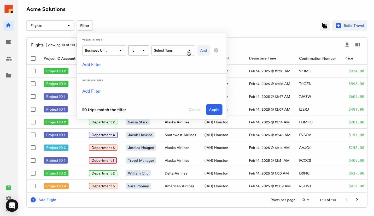Click the Build Travel button
The height and width of the screenshot is (216, 374).
[x=349, y=26]
